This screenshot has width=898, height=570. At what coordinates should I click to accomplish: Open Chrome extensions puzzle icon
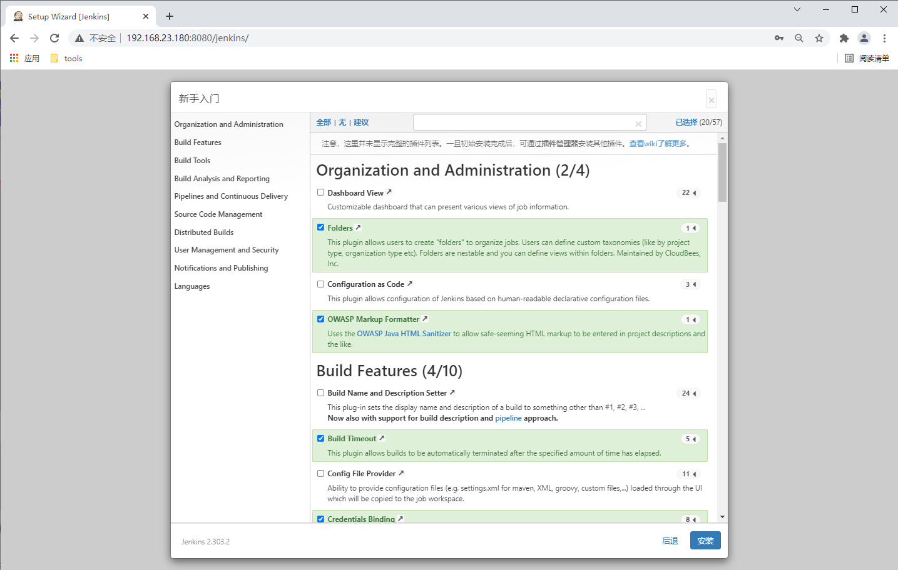pos(844,38)
